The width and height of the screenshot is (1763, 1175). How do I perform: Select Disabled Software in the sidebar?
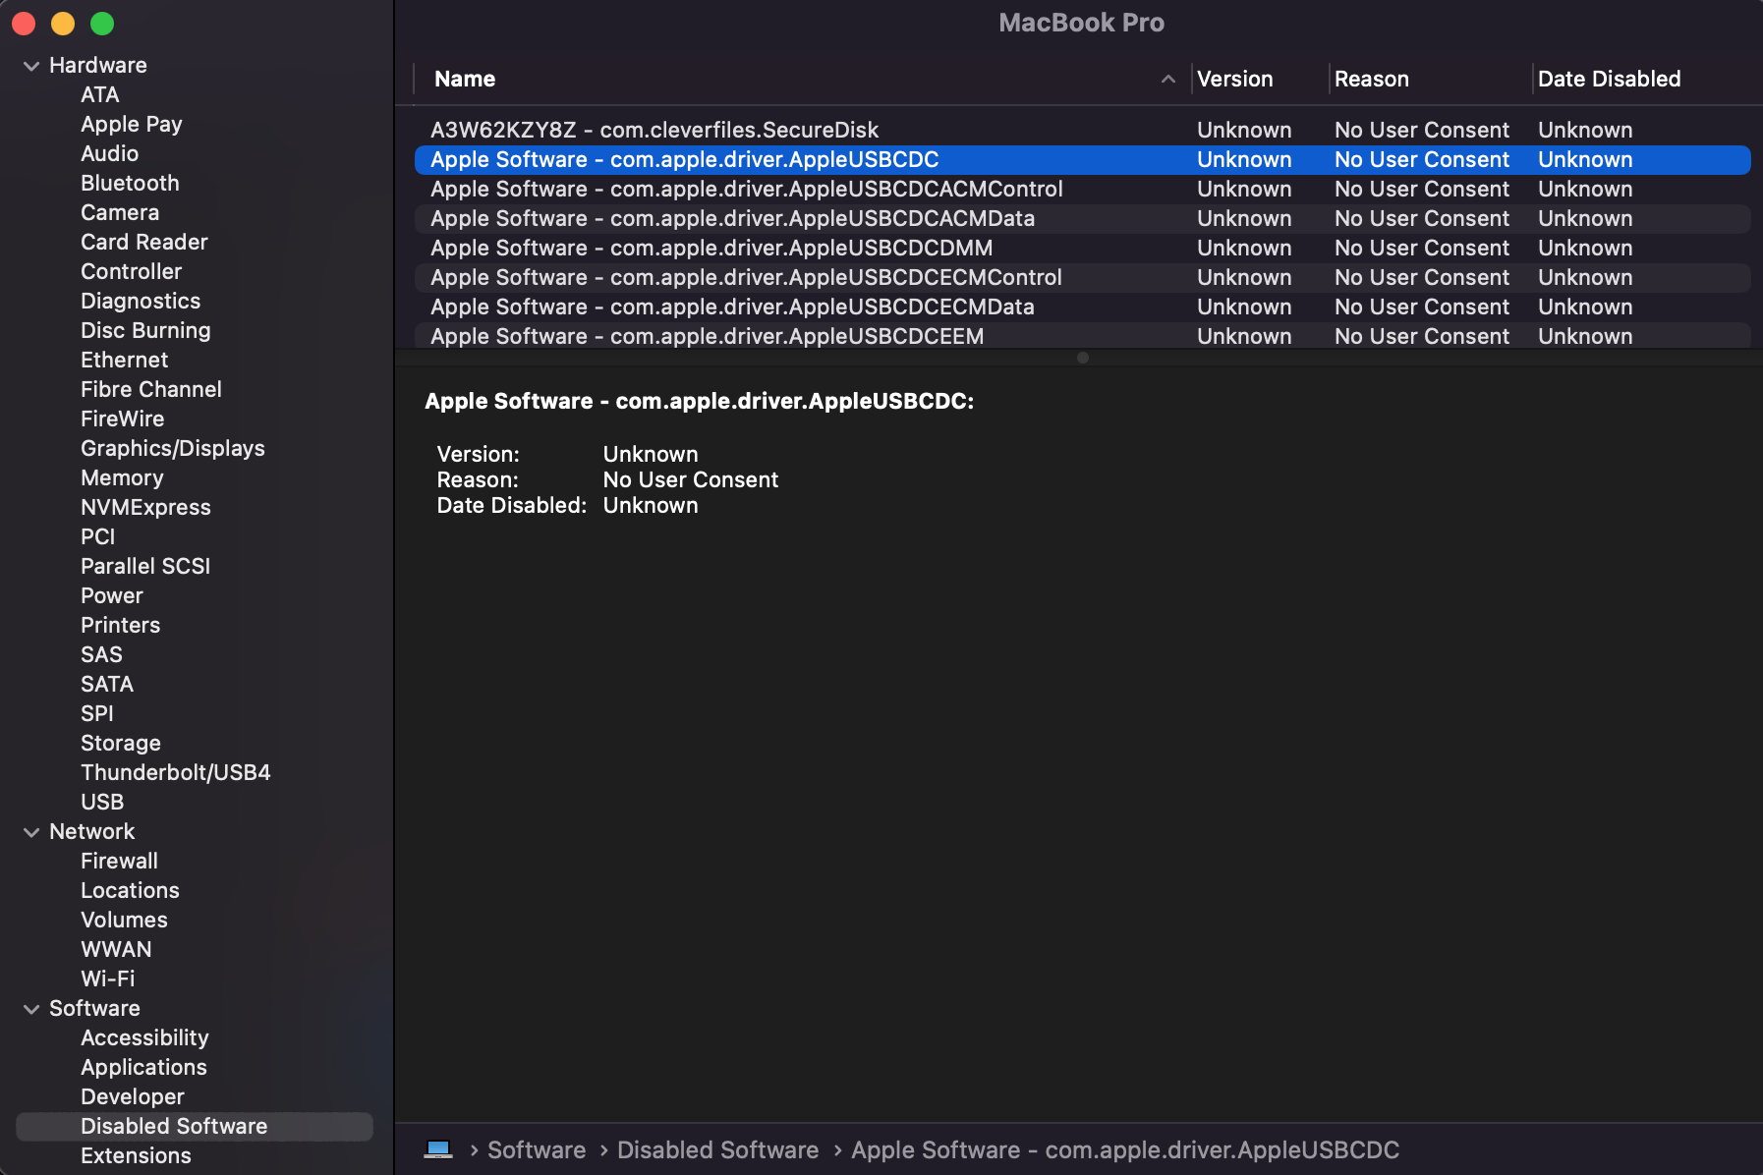pyautogui.click(x=195, y=1127)
